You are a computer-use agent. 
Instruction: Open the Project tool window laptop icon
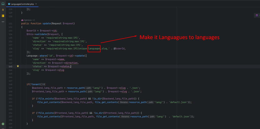(3, 4)
